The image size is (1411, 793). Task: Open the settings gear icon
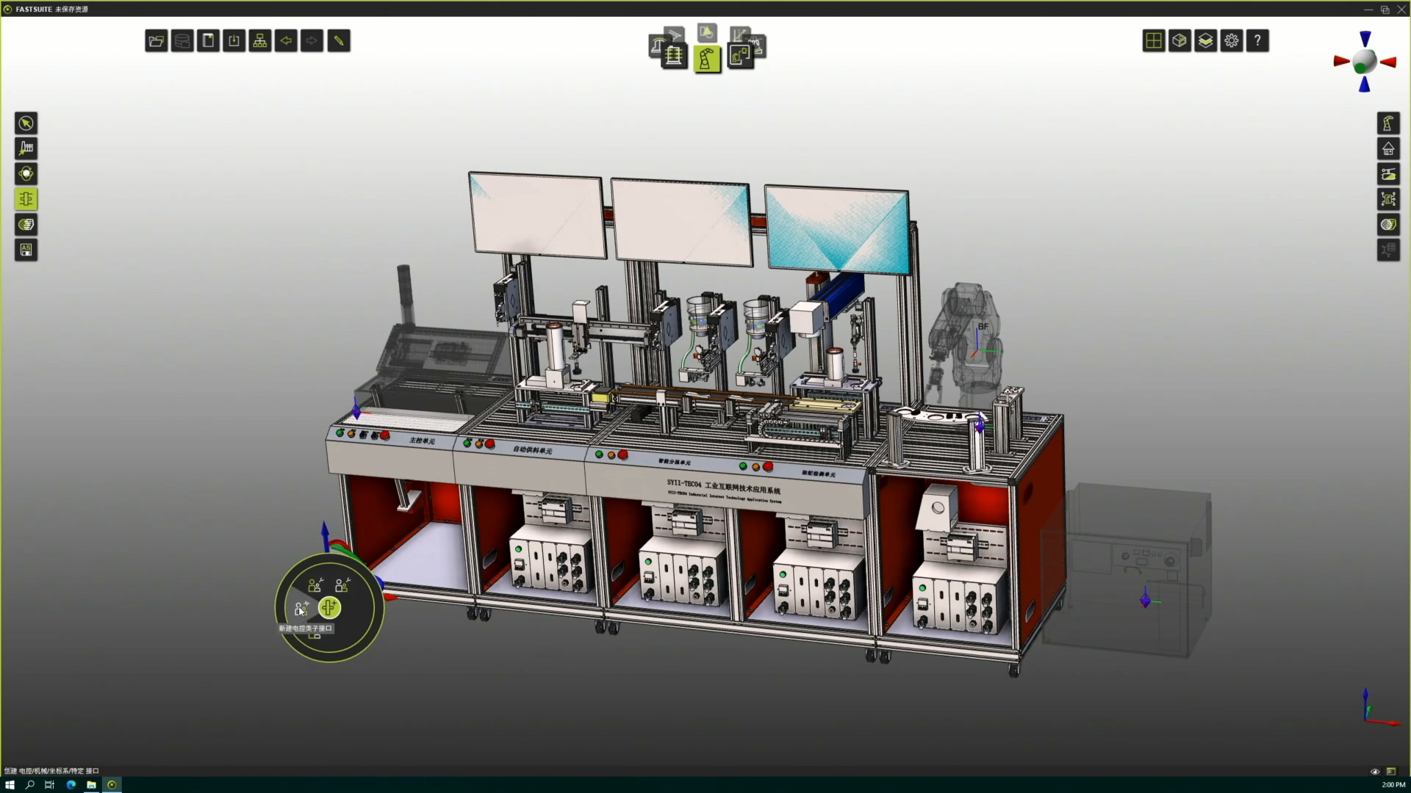tap(1232, 41)
